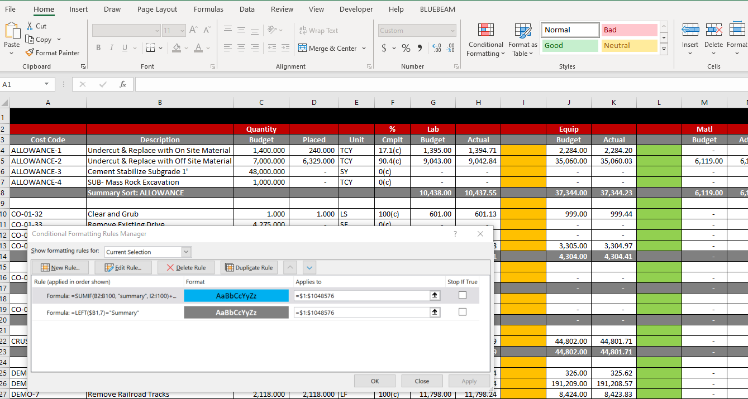Open the File tab
The height and width of the screenshot is (399, 748).
10,9
